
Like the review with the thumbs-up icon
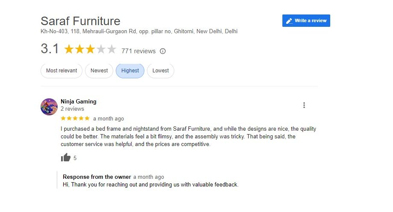tap(66, 158)
